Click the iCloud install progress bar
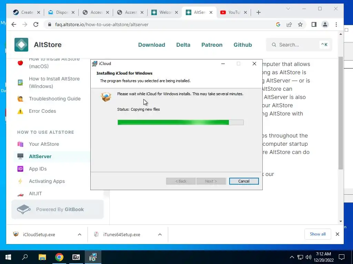This screenshot has width=353, height=264. pos(181,122)
